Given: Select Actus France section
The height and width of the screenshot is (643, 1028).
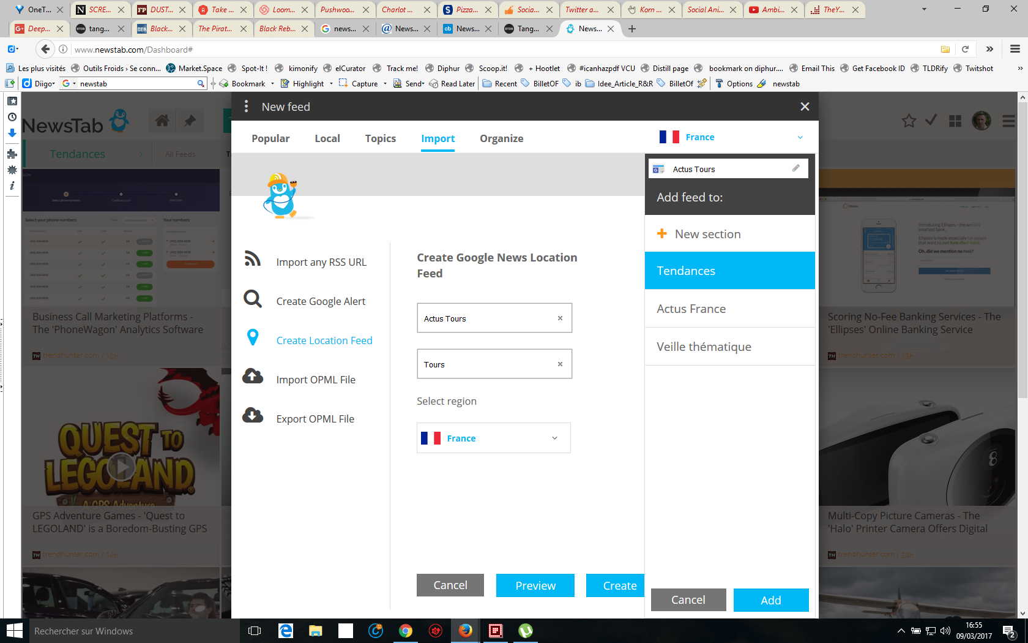Looking at the screenshot, I should coord(730,309).
